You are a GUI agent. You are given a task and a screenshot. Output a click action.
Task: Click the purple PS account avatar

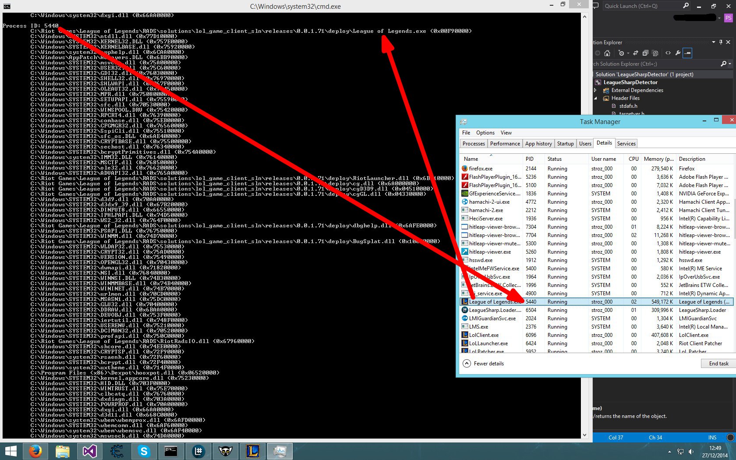pyautogui.click(x=728, y=18)
